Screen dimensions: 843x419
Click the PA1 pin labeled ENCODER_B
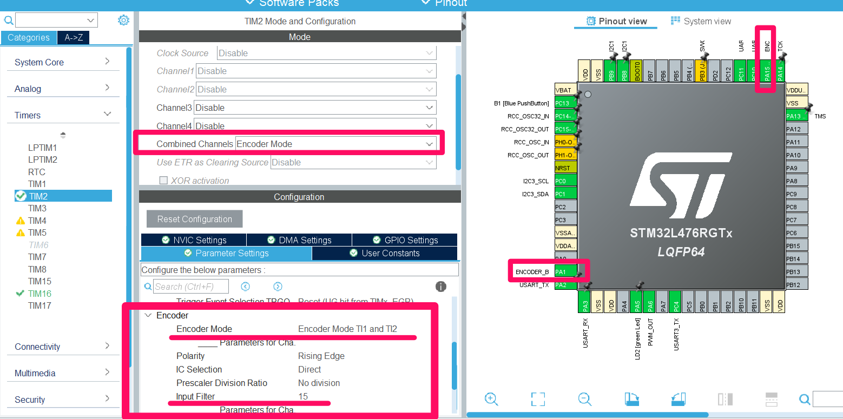click(565, 272)
